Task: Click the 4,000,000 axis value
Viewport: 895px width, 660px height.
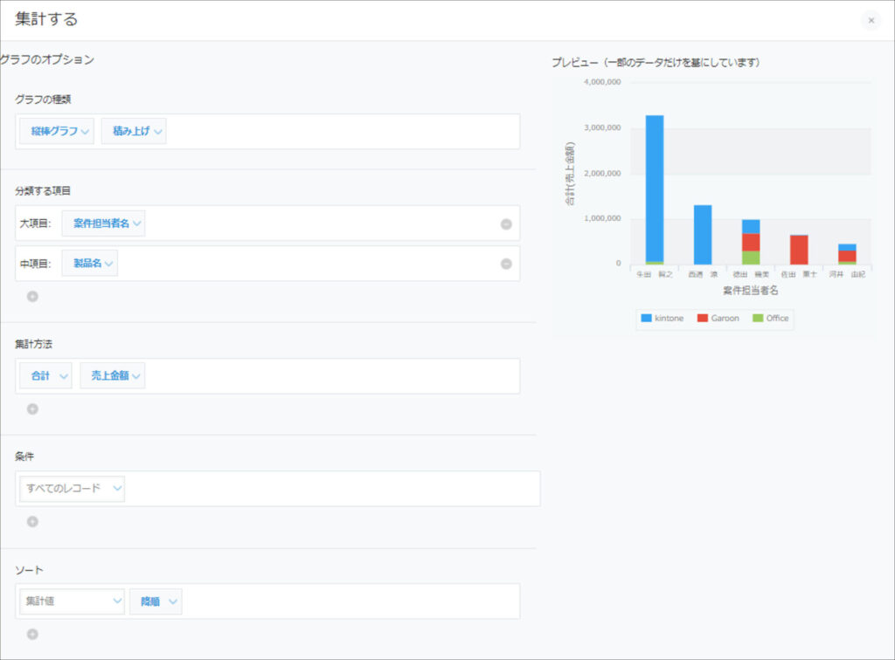Action: [602, 82]
